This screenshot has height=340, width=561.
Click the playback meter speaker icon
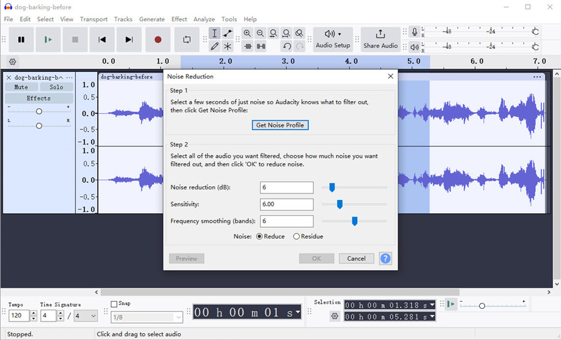click(x=414, y=47)
